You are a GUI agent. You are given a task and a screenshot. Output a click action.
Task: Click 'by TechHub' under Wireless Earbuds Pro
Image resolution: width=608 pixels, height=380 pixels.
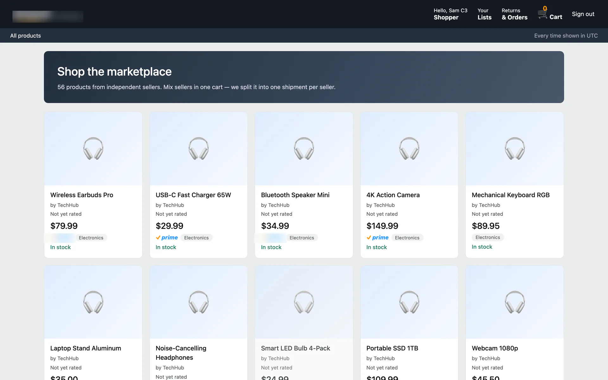click(64, 205)
